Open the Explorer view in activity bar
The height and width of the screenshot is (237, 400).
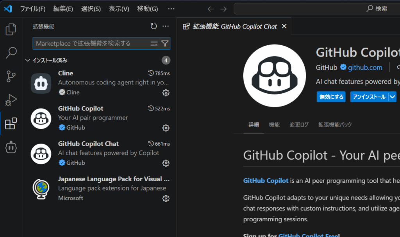tap(11, 29)
